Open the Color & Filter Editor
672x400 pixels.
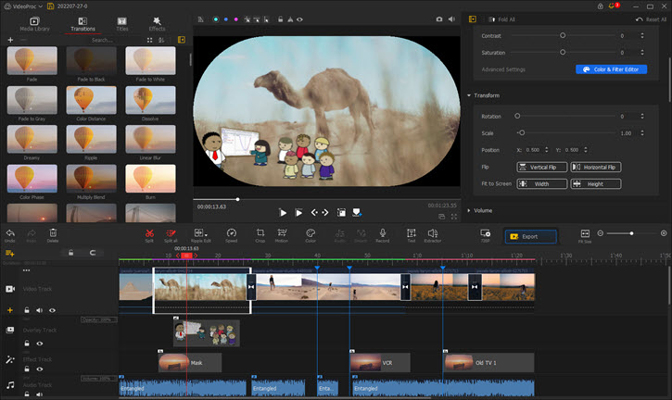click(610, 69)
